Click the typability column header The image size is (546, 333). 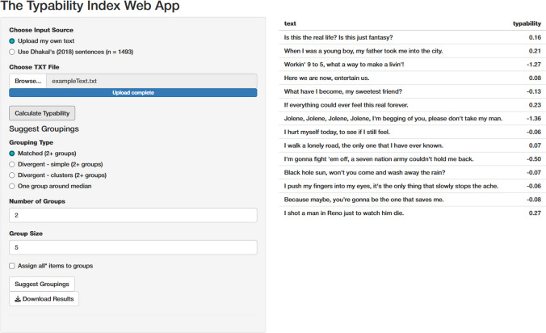click(527, 23)
